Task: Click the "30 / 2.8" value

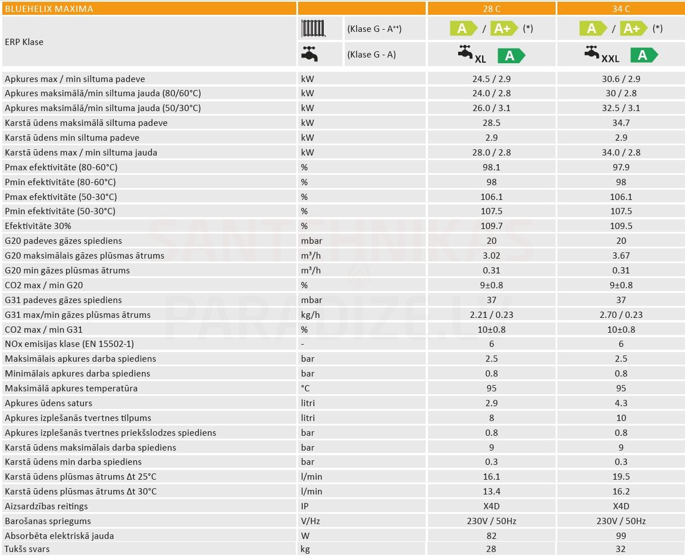Action: [621, 93]
